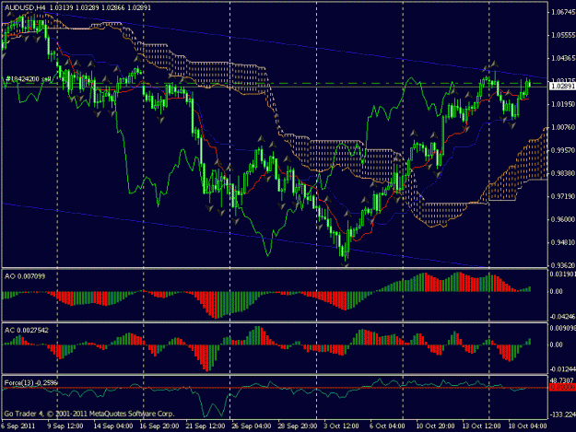Click the Force panel -133.224 scale value
Screen dimensions: 576x432
(562, 414)
